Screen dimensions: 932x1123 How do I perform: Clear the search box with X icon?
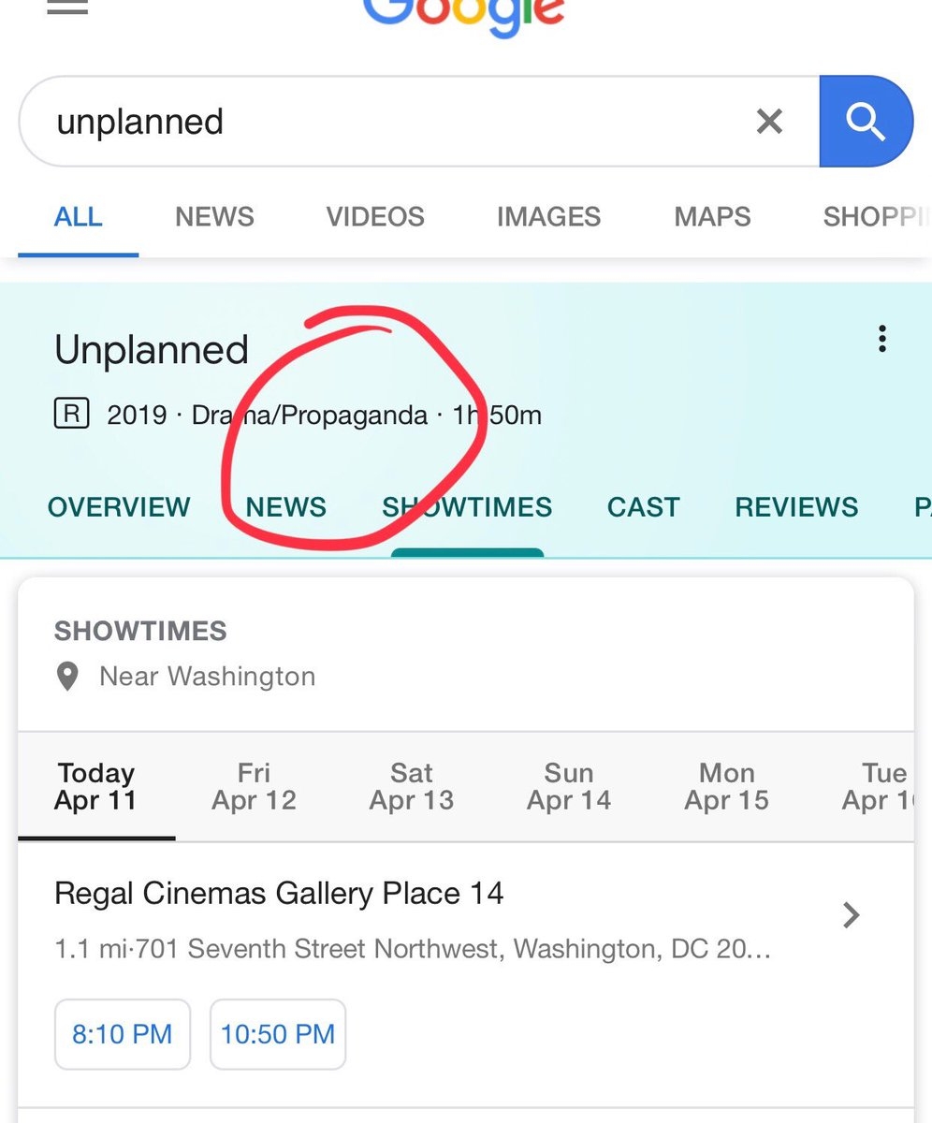click(769, 121)
